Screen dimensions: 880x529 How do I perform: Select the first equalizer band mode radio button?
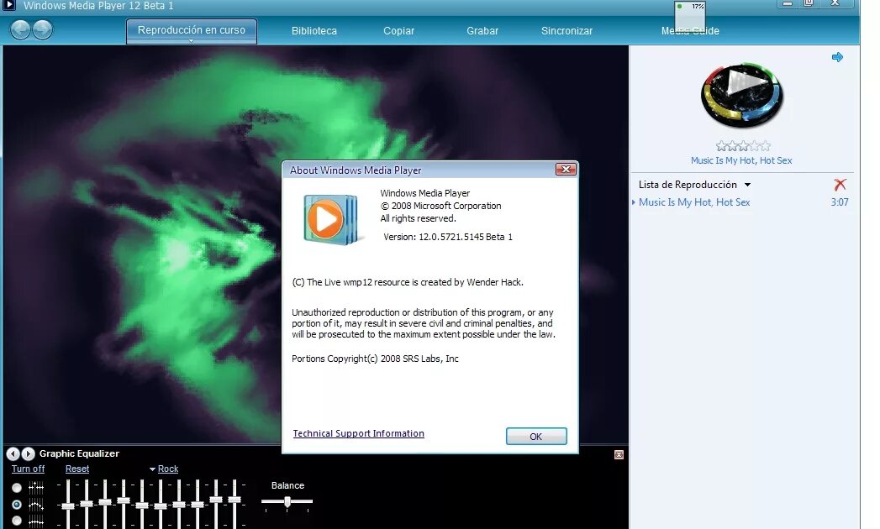[x=16, y=487]
